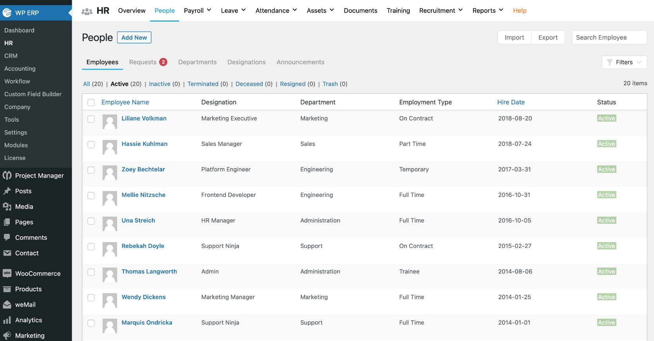Click the WooCommerce sidebar icon
654x341 pixels.
click(x=7, y=273)
